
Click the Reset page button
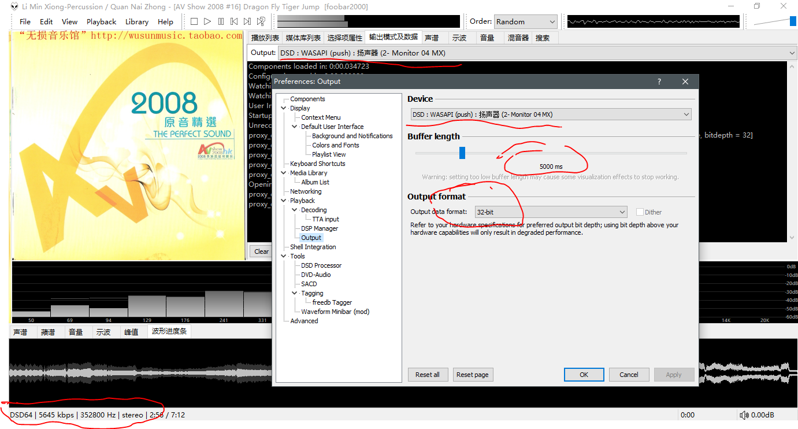[472, 375]
